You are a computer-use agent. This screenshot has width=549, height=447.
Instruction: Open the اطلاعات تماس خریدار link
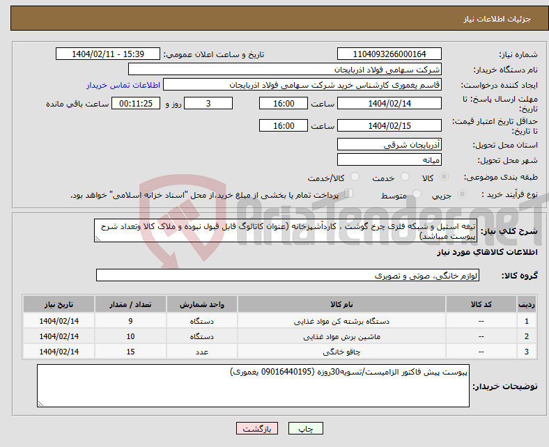123,85
